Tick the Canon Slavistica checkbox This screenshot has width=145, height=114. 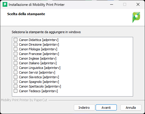15,77
